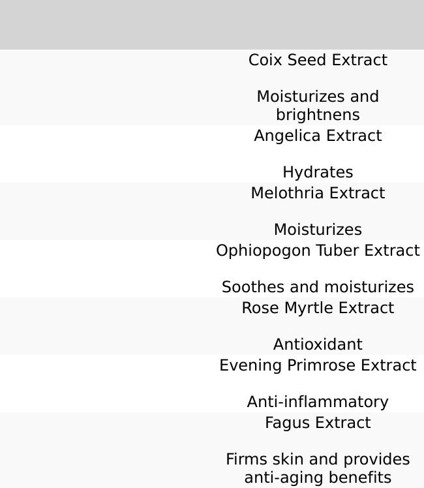Image resolution: width=424 pixels, height=488 pixels.
Task: Select the 'Antioxidant' benefit text
Action: pos(318,344)
